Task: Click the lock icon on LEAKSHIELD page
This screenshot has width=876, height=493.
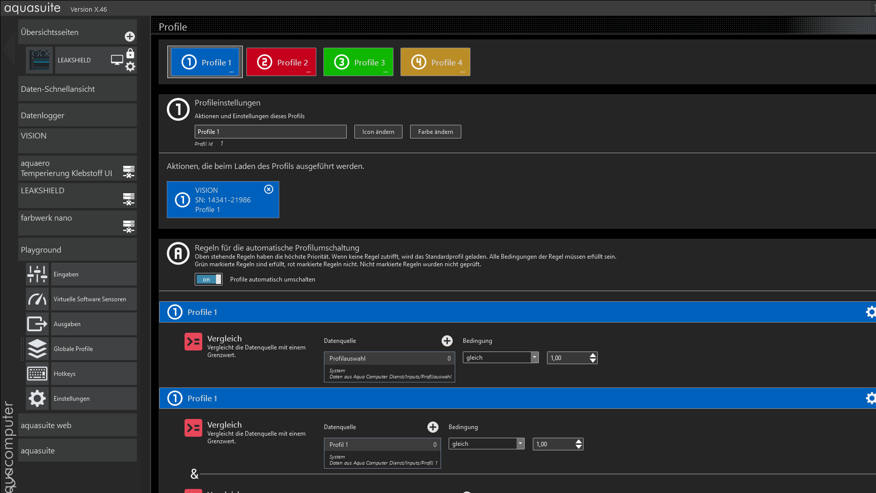Action: pyautogui.click(x=130, y=54)
